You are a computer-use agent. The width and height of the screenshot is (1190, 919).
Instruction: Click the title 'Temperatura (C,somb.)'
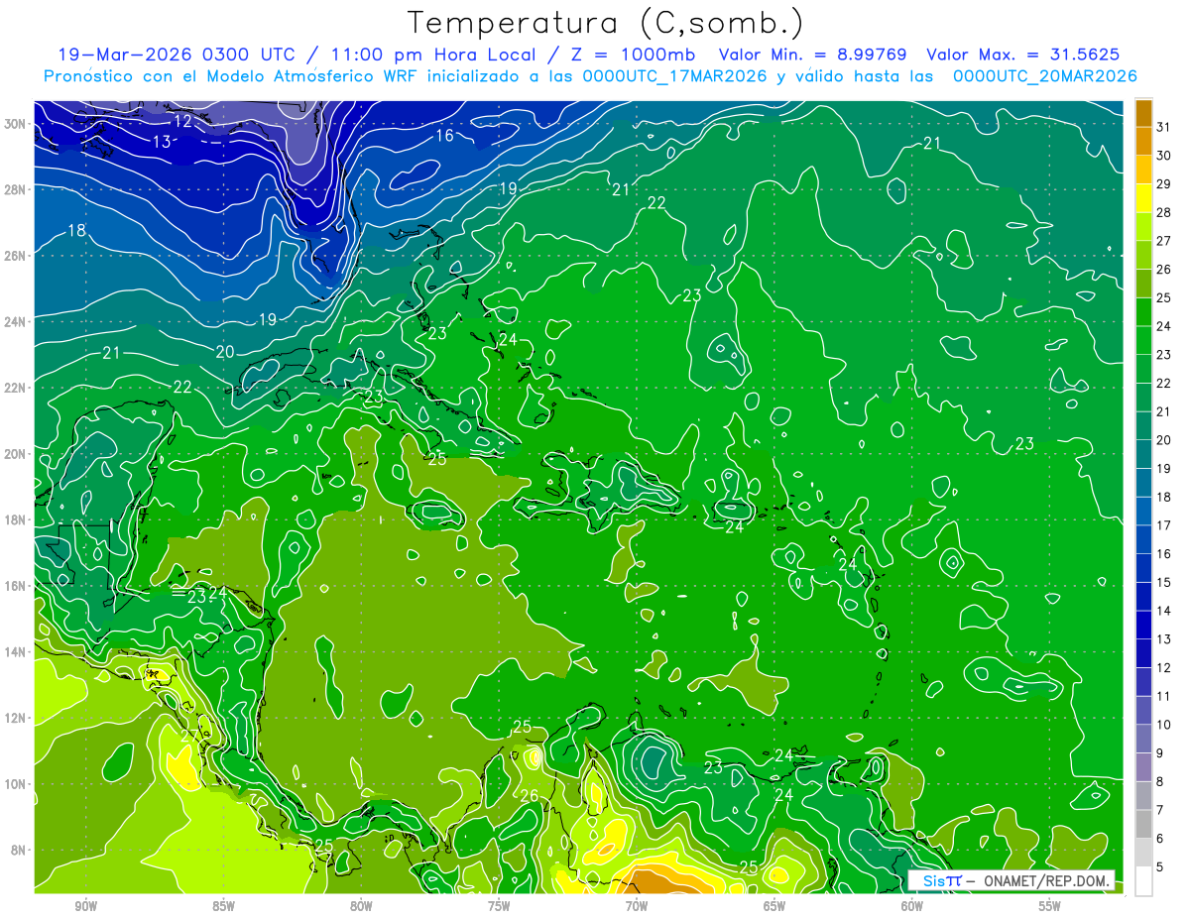[605, 22]
